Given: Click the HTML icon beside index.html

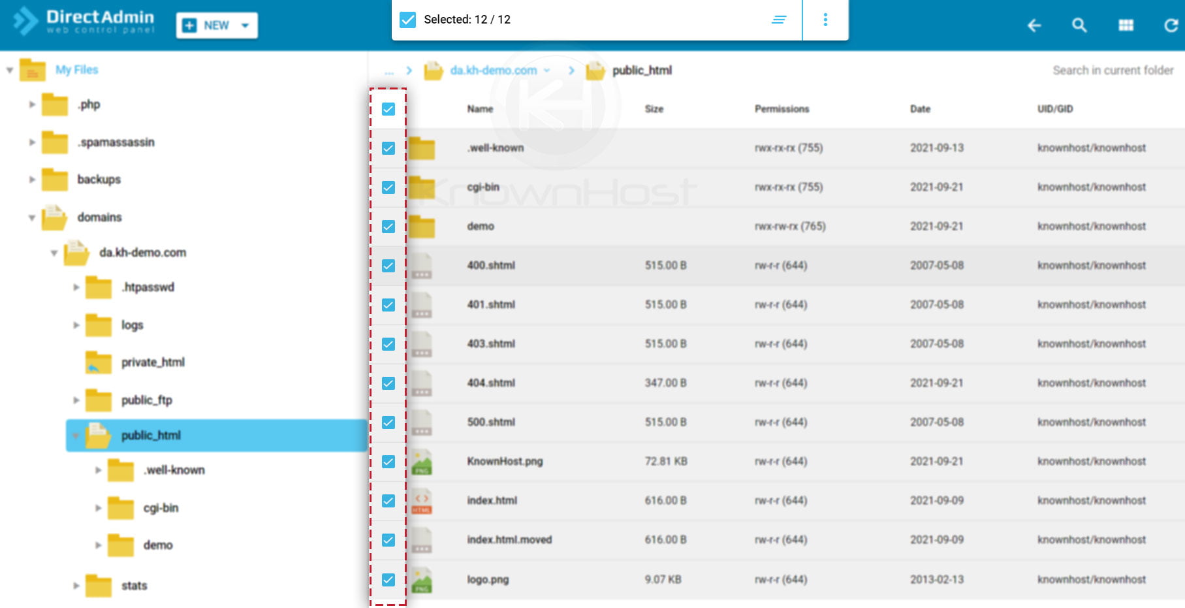Looking at the screenshot, I should [422, 501].
